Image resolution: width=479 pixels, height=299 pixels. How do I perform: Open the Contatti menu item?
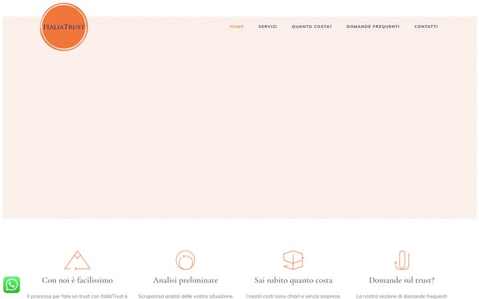click(x=426, y=27)
